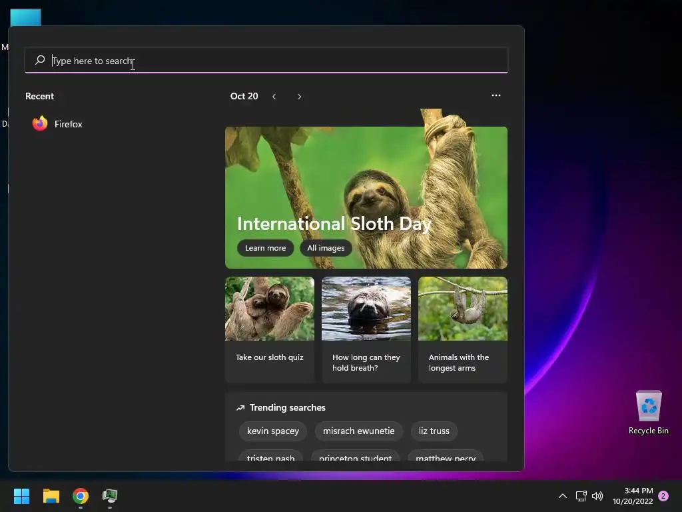The width and height of the screenshot is (682, 512).
Task: Click the 'International Sloth Day' title text
Action: coord(334,224)
